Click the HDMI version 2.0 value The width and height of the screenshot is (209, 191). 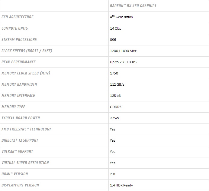113,174
